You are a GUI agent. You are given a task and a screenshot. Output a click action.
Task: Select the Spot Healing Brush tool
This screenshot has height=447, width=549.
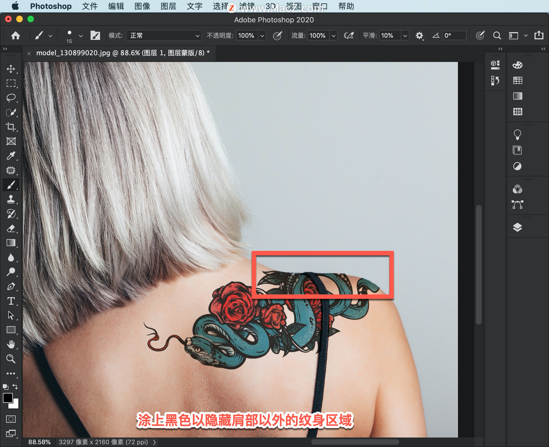11,170
